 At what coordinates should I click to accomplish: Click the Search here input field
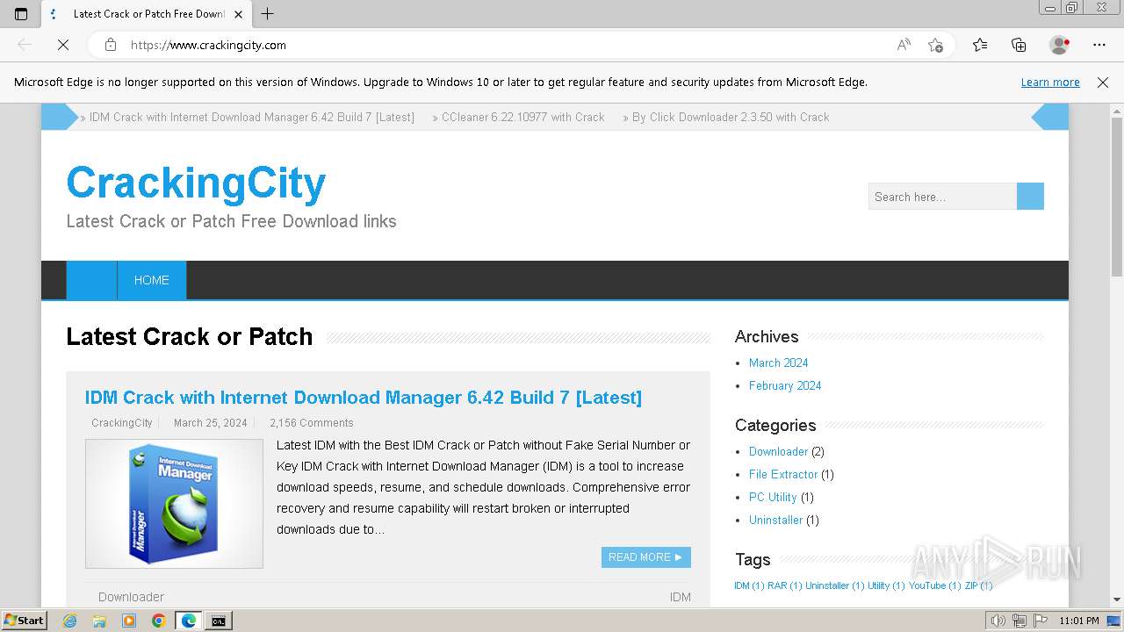click(942, 197)
